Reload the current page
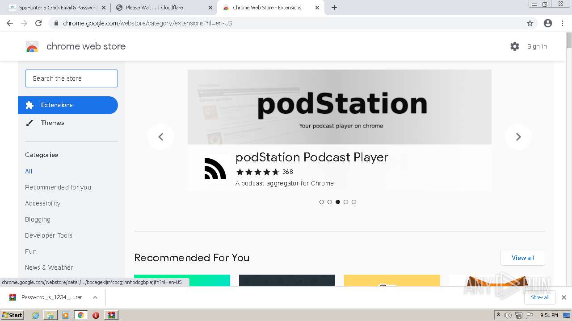Image resolution: width=572 pixels, height=321 pixels. (38, 23)
